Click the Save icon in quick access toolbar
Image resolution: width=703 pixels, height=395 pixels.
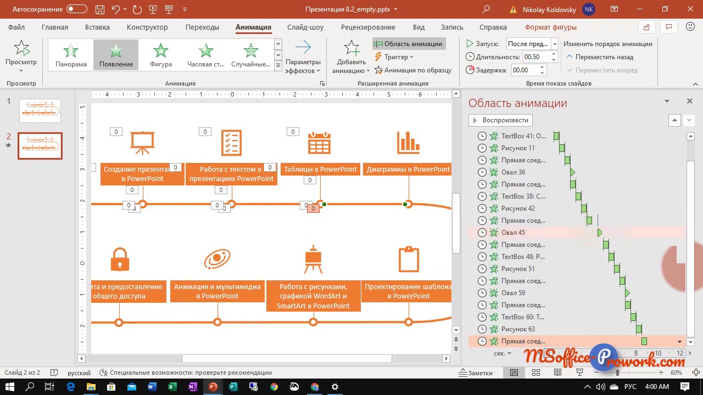pyautogui.click(x=99, y=9)
